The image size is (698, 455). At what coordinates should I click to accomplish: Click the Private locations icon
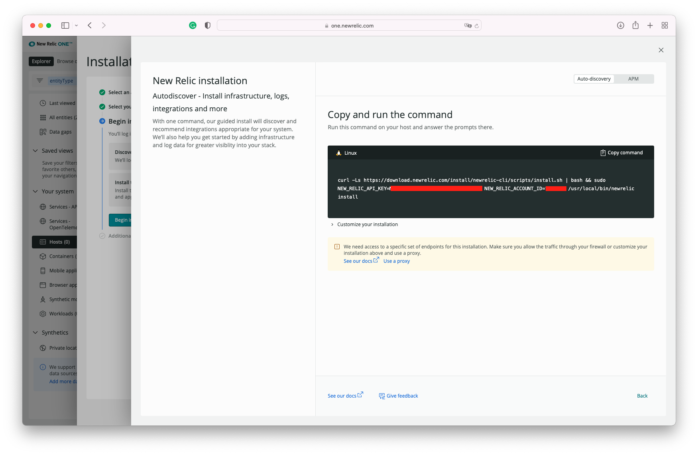(43, 348)
